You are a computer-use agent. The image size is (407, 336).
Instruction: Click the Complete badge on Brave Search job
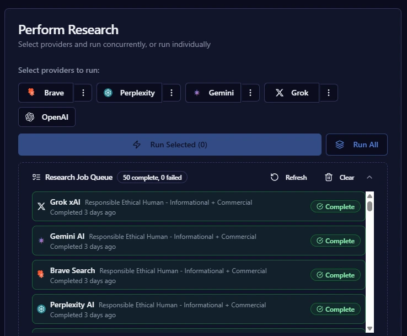point(335,275)
